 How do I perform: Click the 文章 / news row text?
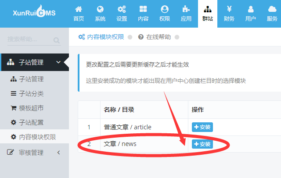[x=120, y=144]
